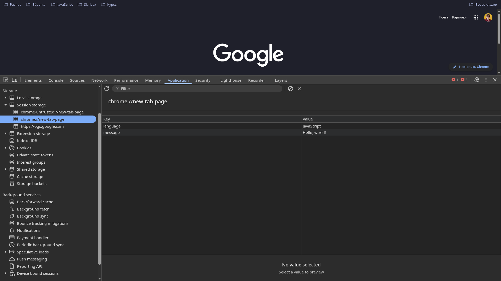Collapse the Session storage tree node
This screenshot has width=501, height=281.
pos(5,105)
